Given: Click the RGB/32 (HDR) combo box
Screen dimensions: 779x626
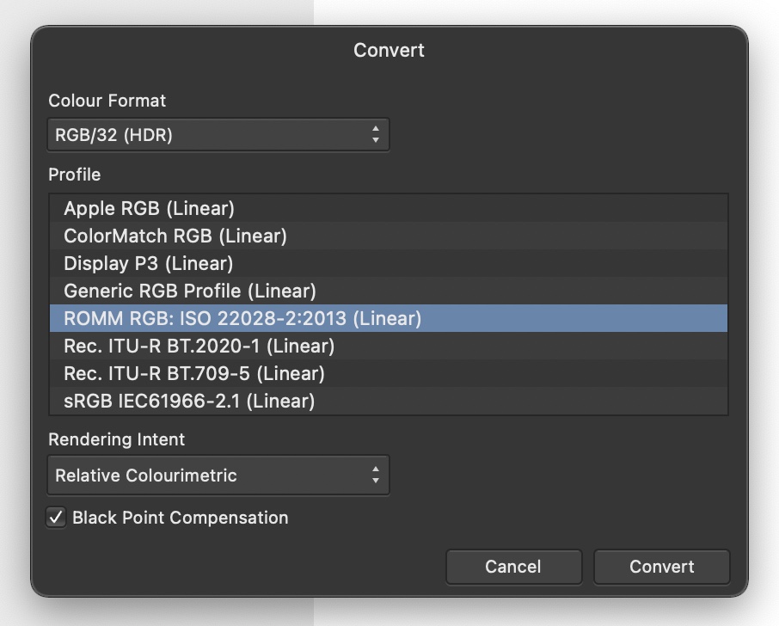Looking at the screenshot, I should coord(215,134).
